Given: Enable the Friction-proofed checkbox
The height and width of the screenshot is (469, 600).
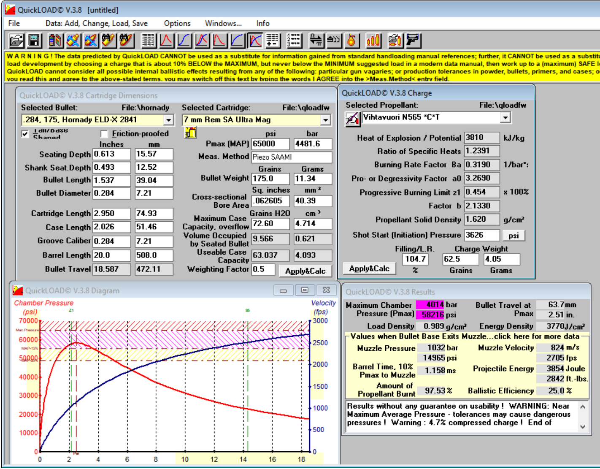Looking at the screenshot, I should pyautogui.click(x=104, y=134).
